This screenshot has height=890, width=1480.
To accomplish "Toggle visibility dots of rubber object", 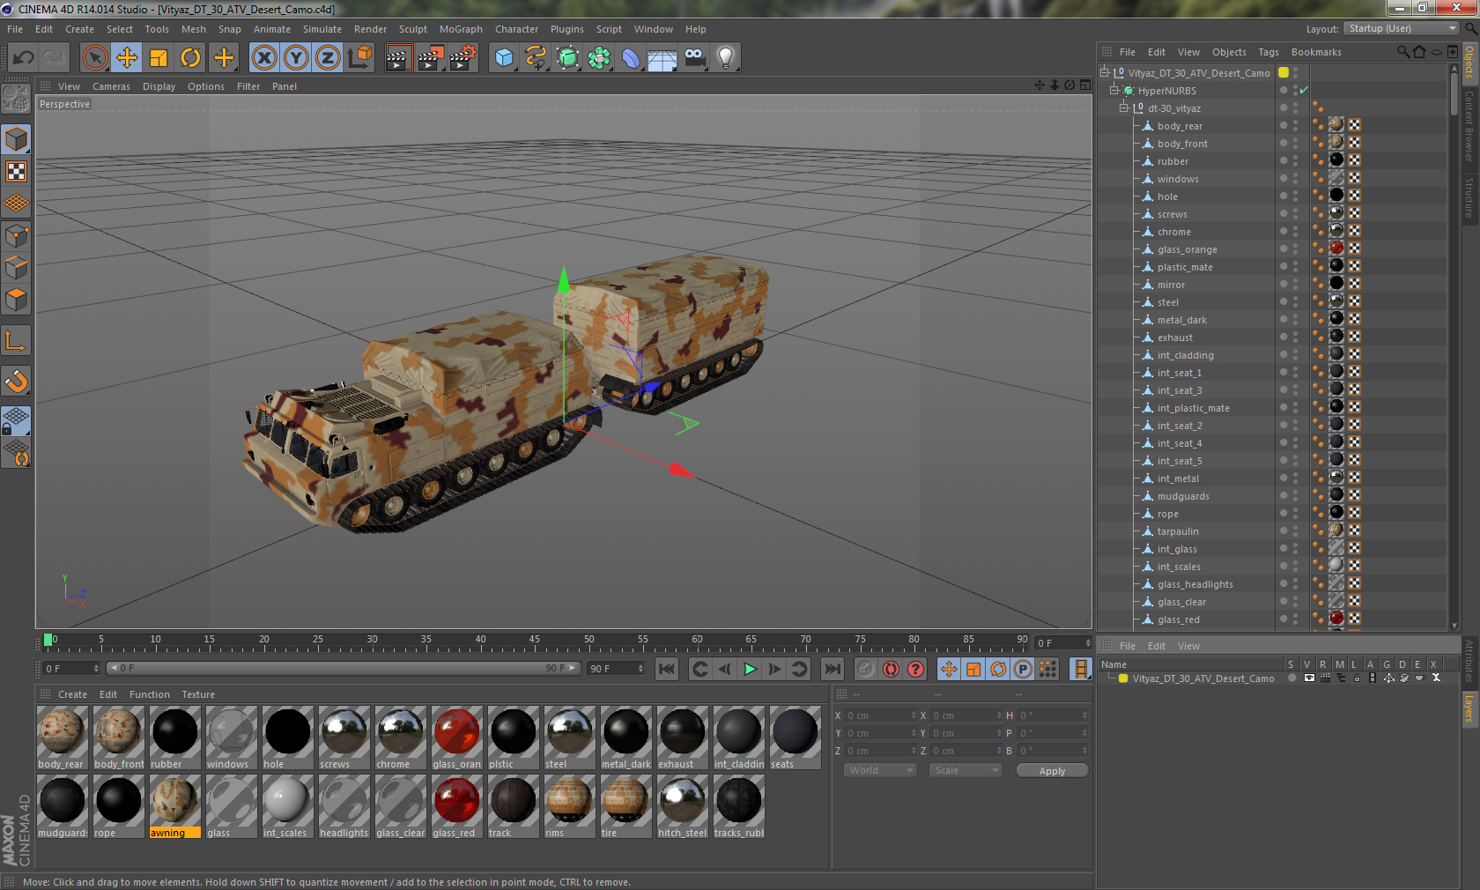I will (x=1295, y=161).
